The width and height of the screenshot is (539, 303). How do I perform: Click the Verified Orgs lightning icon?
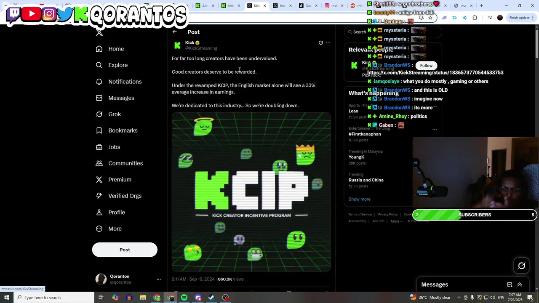click(x=99, y=196)
